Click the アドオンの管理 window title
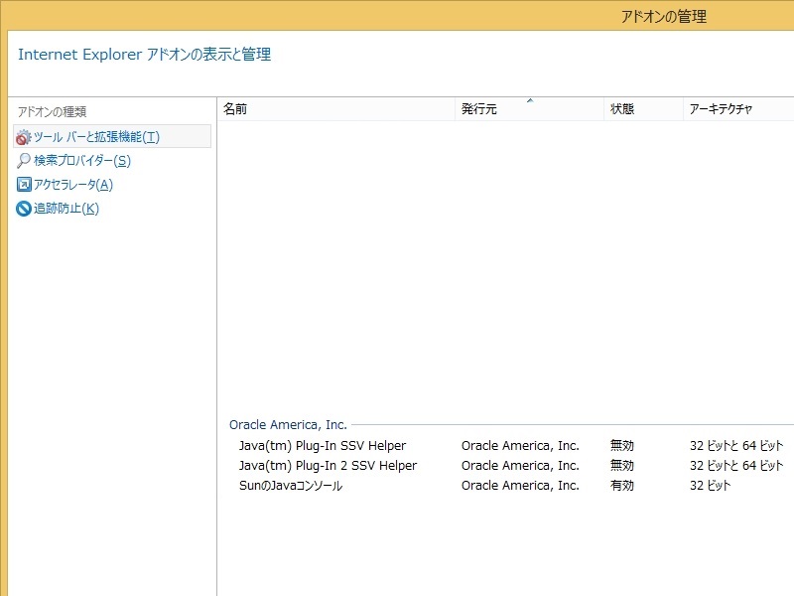This screenshot has height=596, width=794. 663,17
